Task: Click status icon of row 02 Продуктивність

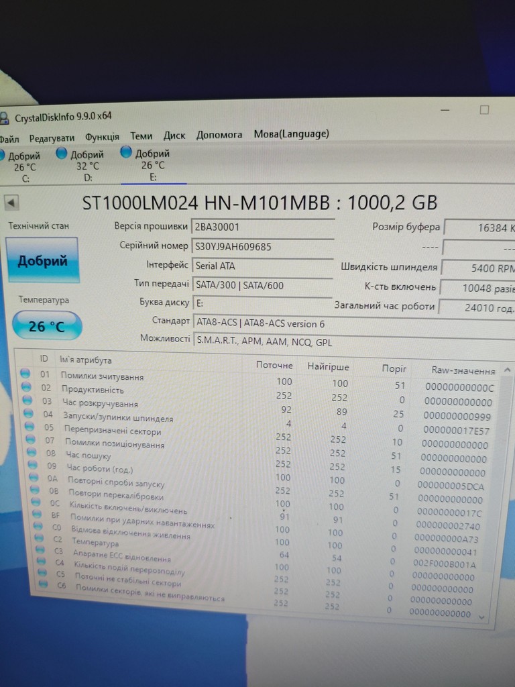Action: [x=26, y=386]
